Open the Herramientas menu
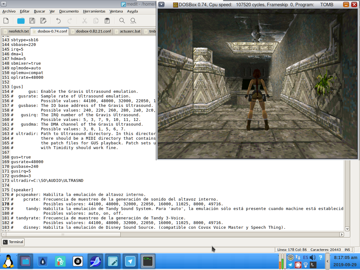The width and height of the screenshot is (360, 270). click(94, 11)
